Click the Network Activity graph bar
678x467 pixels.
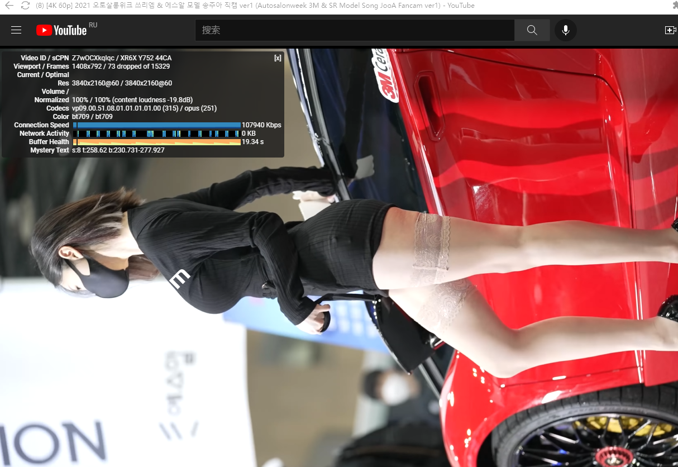[157, 134]
